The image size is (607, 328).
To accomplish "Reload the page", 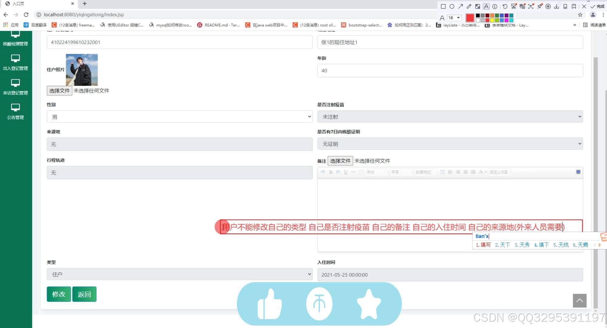I will [26, 15].
